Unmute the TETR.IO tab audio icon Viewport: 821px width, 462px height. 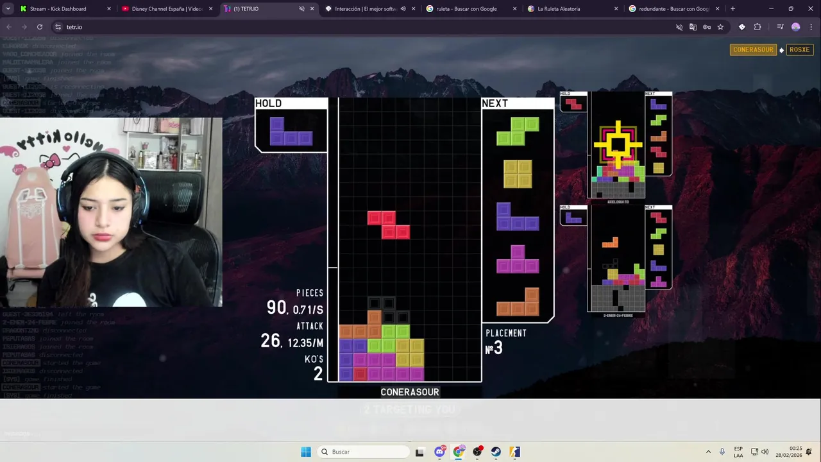[x=301, y=9]
